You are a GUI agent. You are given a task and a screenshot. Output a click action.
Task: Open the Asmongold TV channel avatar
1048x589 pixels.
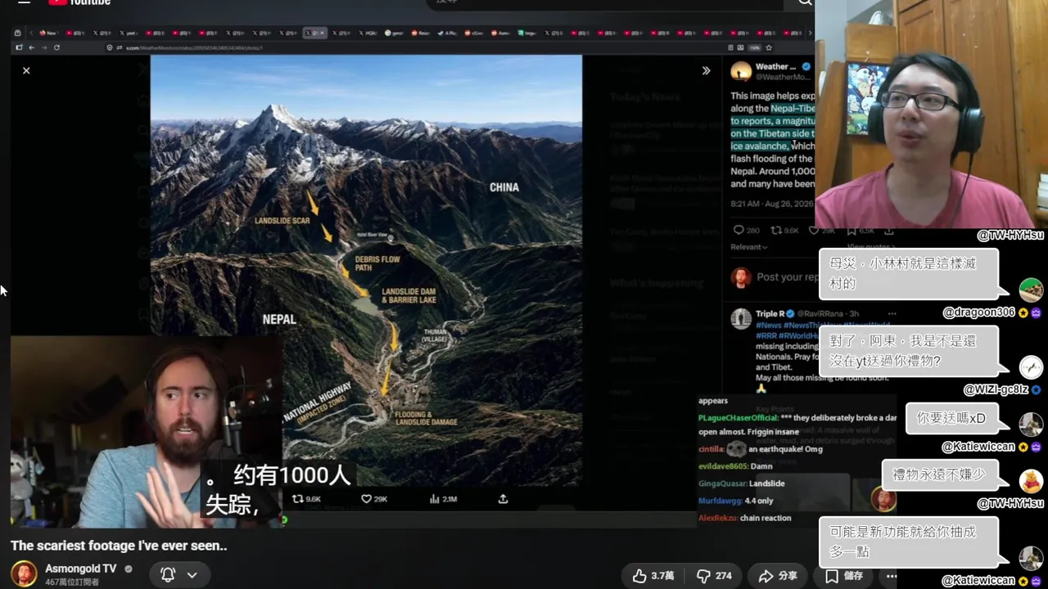click(x=24, y=573)
